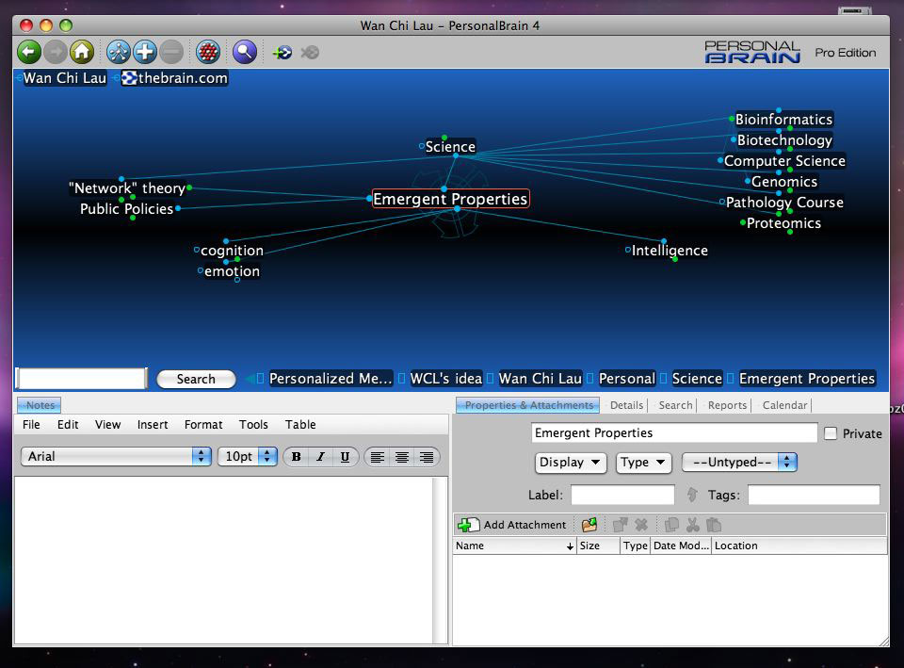Click in the Notes text area
Viewport: 904px width, 668px height.
point(224,560)
